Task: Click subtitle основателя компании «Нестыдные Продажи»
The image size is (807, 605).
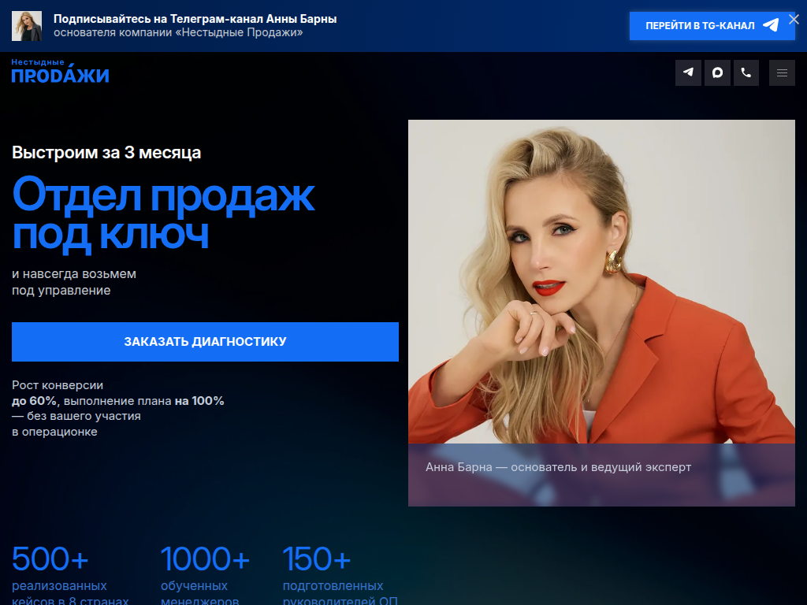Action: click(178, 32)
